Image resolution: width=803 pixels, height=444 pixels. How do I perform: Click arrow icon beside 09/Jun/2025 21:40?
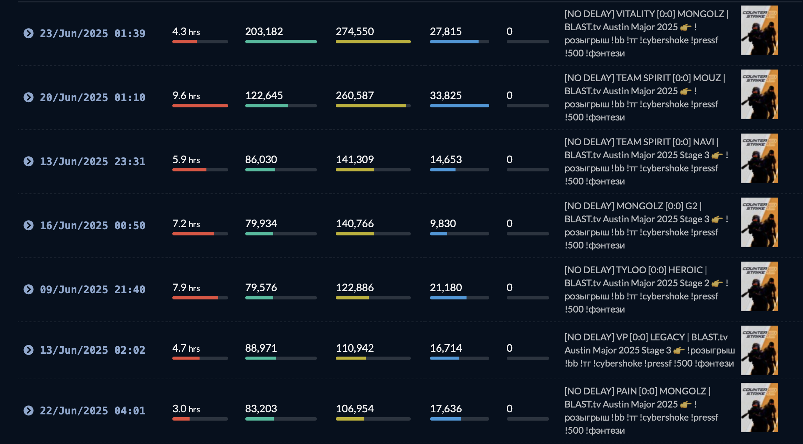pos(29,289)
